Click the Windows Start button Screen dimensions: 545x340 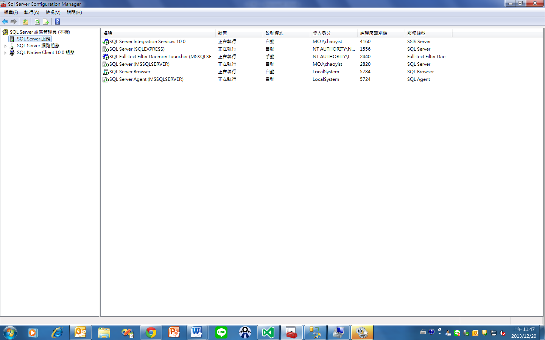coord(10,332)
